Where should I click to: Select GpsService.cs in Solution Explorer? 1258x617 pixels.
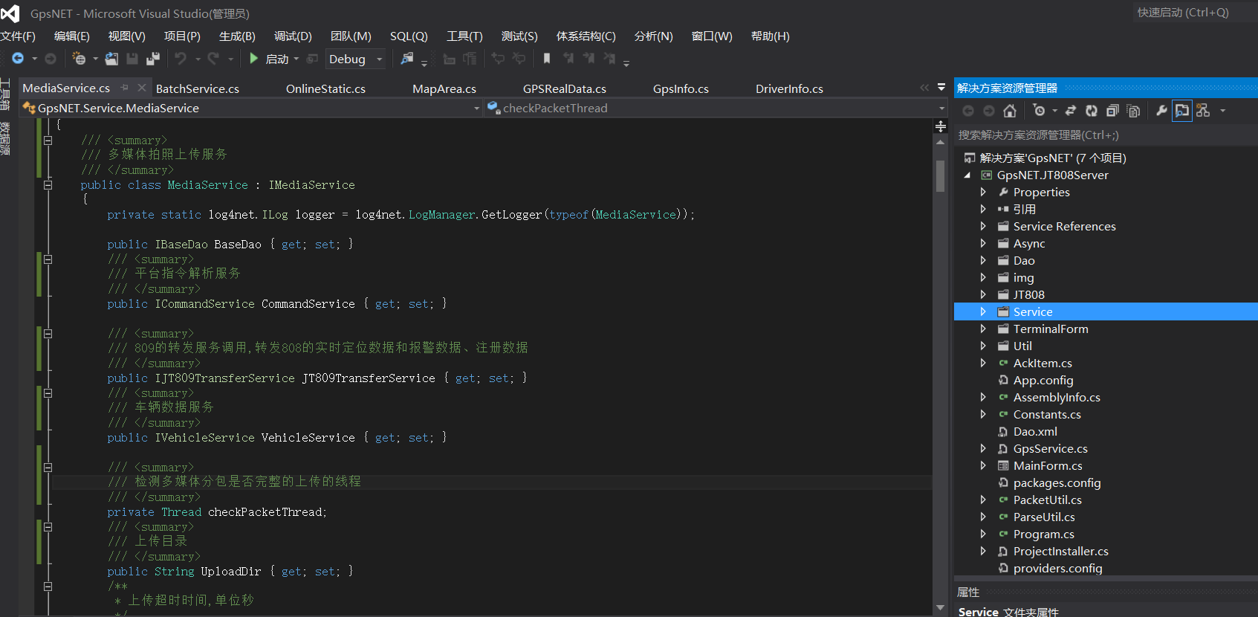(1050, 448)
